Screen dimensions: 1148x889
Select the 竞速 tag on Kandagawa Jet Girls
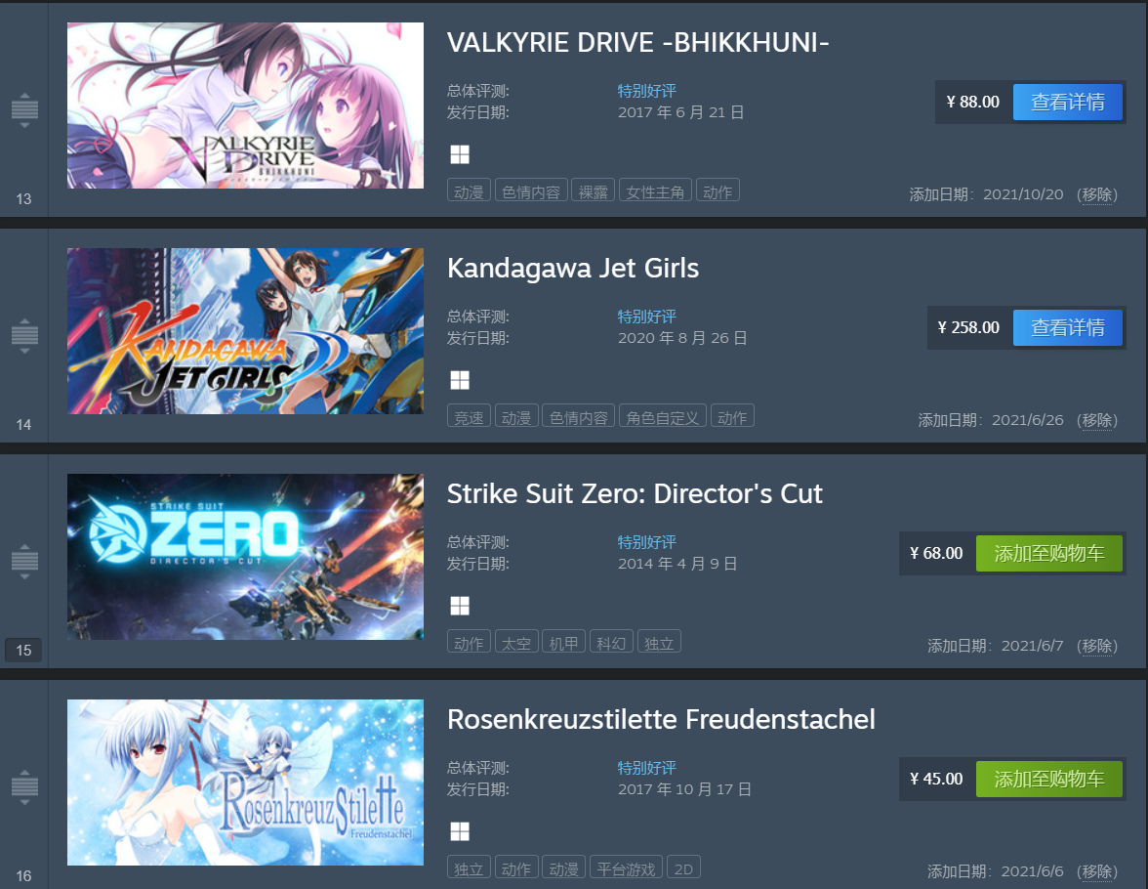(469, 417)
